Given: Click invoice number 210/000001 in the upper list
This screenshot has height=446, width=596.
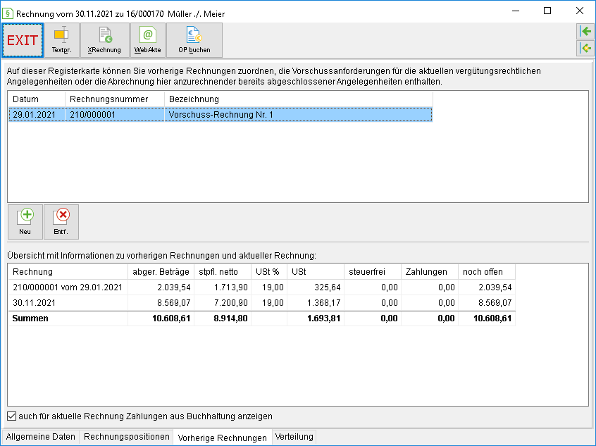Looking at the screenshot, I should [92, 114].
